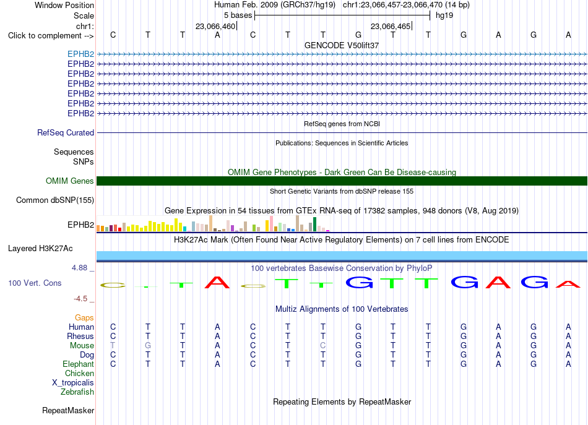Click the Rhesus alignment row label
Viewport: 588px width, 425px height.
pyautogui.click(x=80, y=336)
